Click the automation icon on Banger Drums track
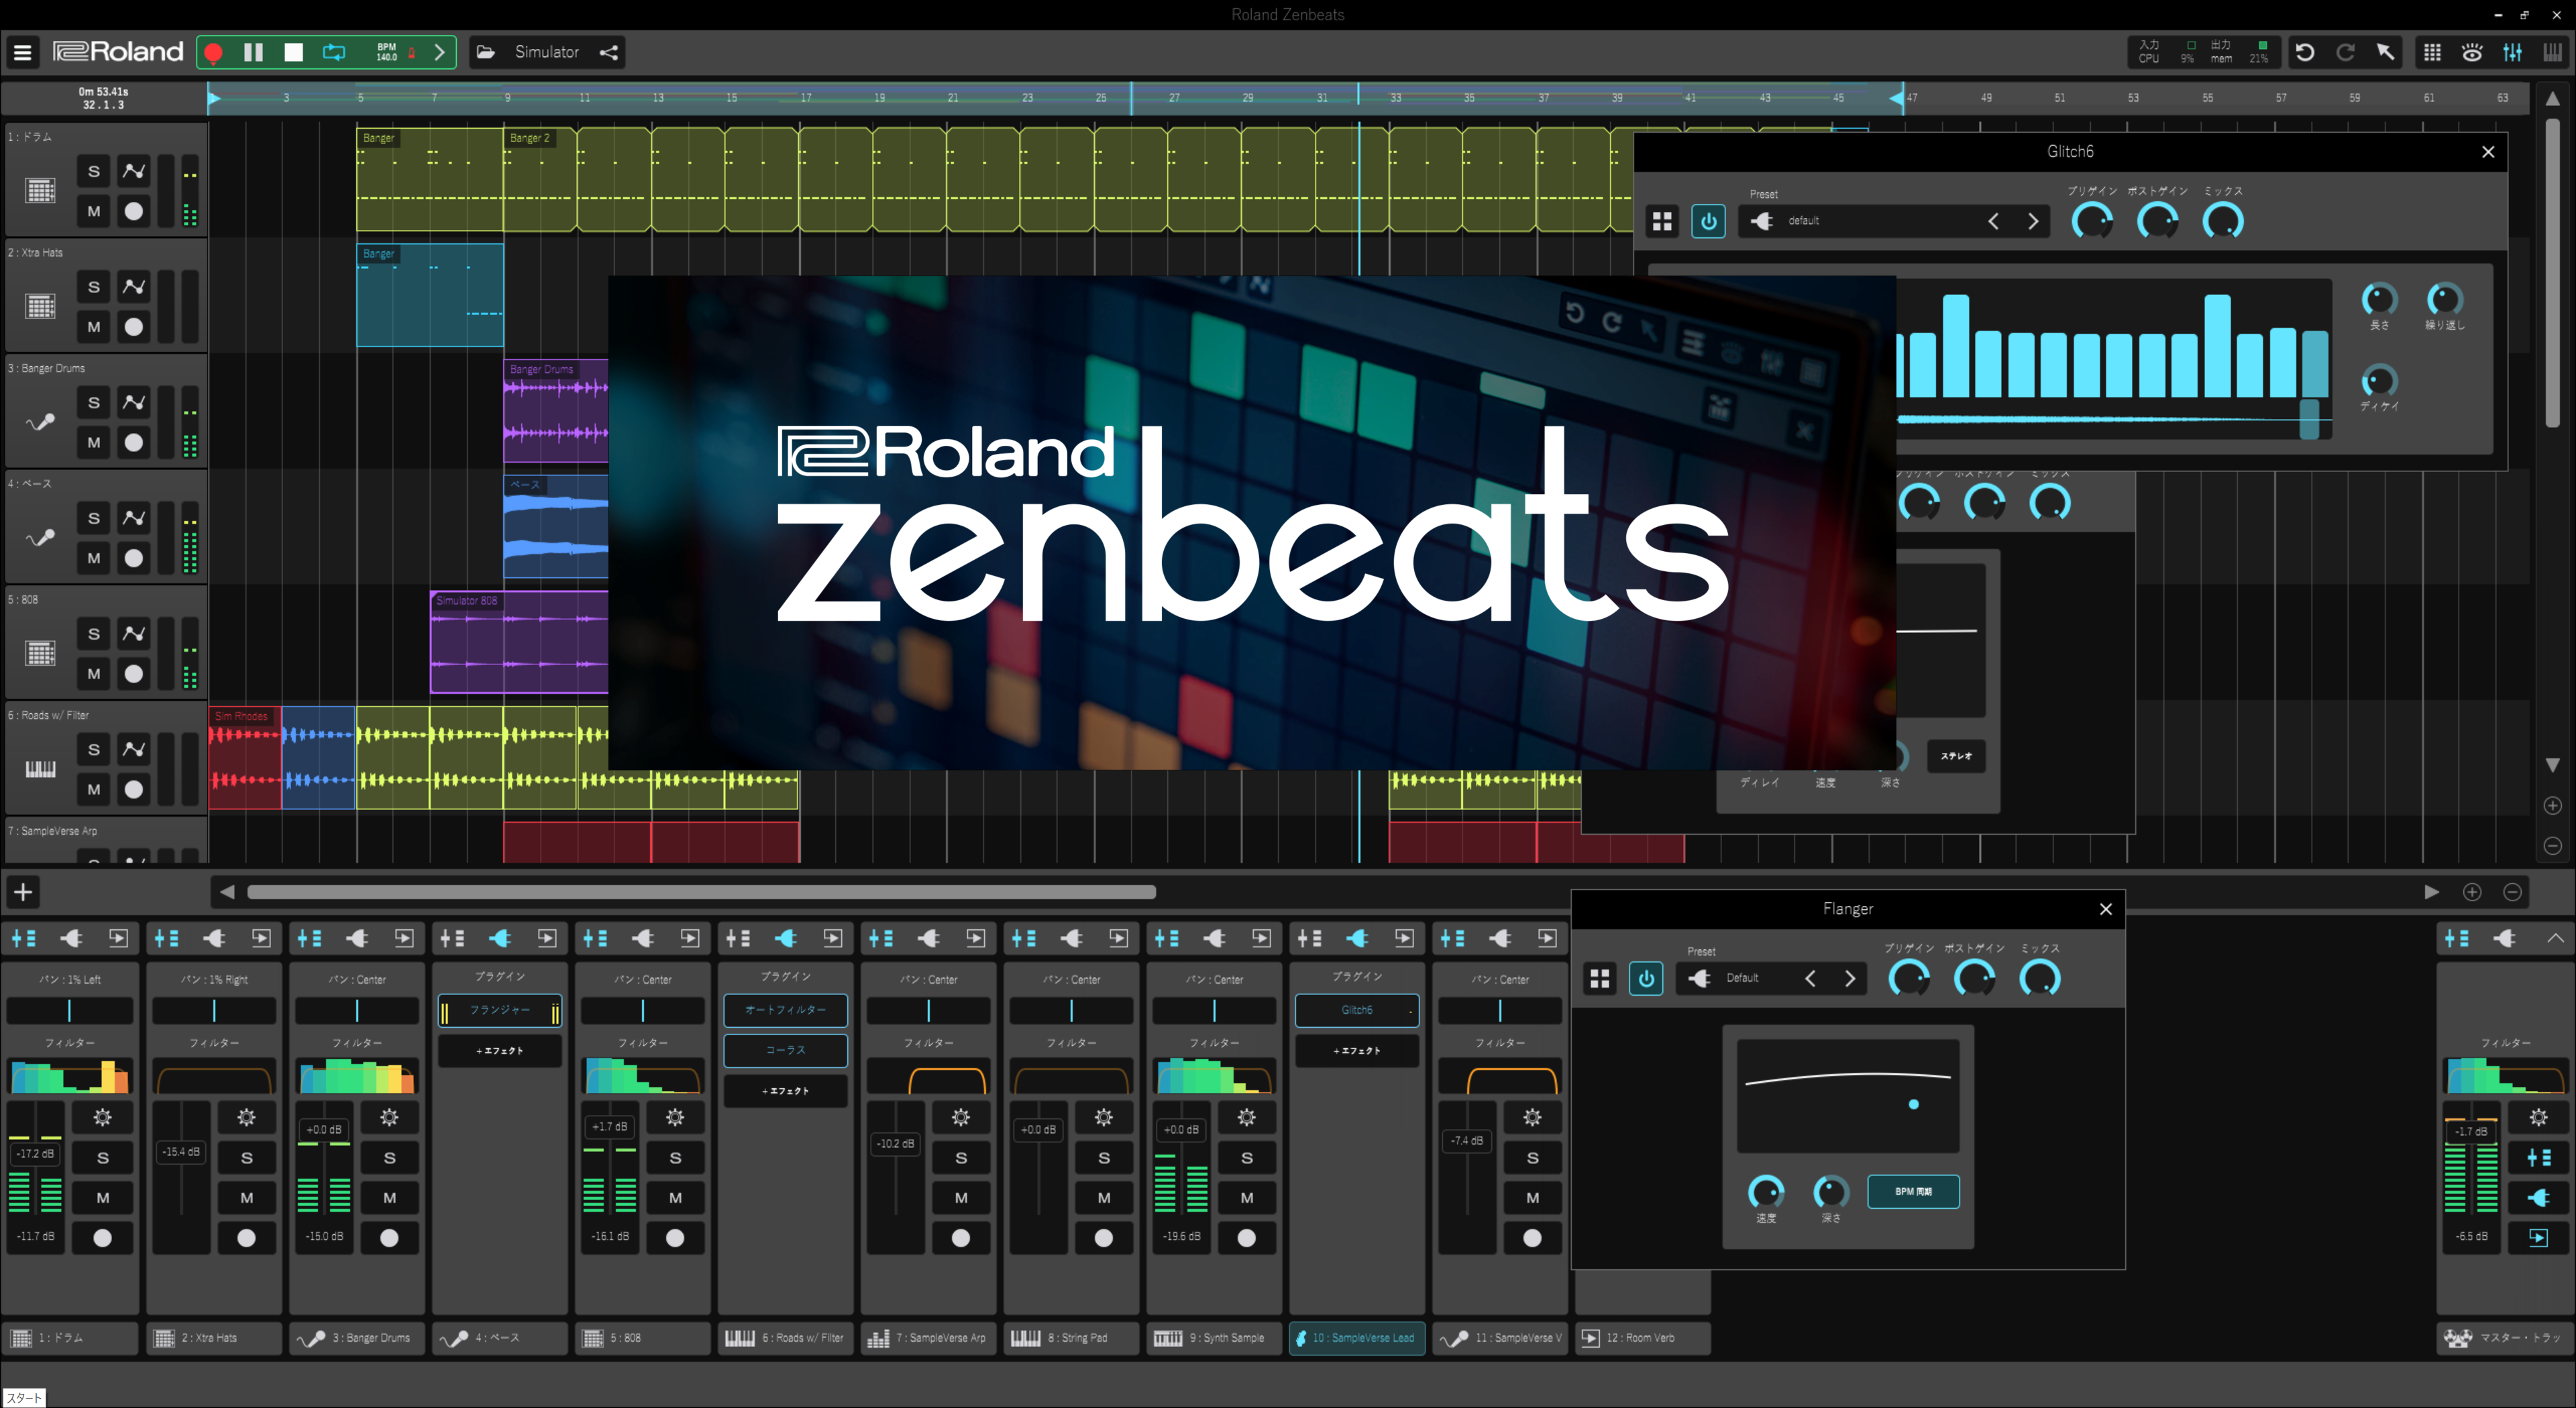This screenshot has width=2576, height=1408. (133, 403)
